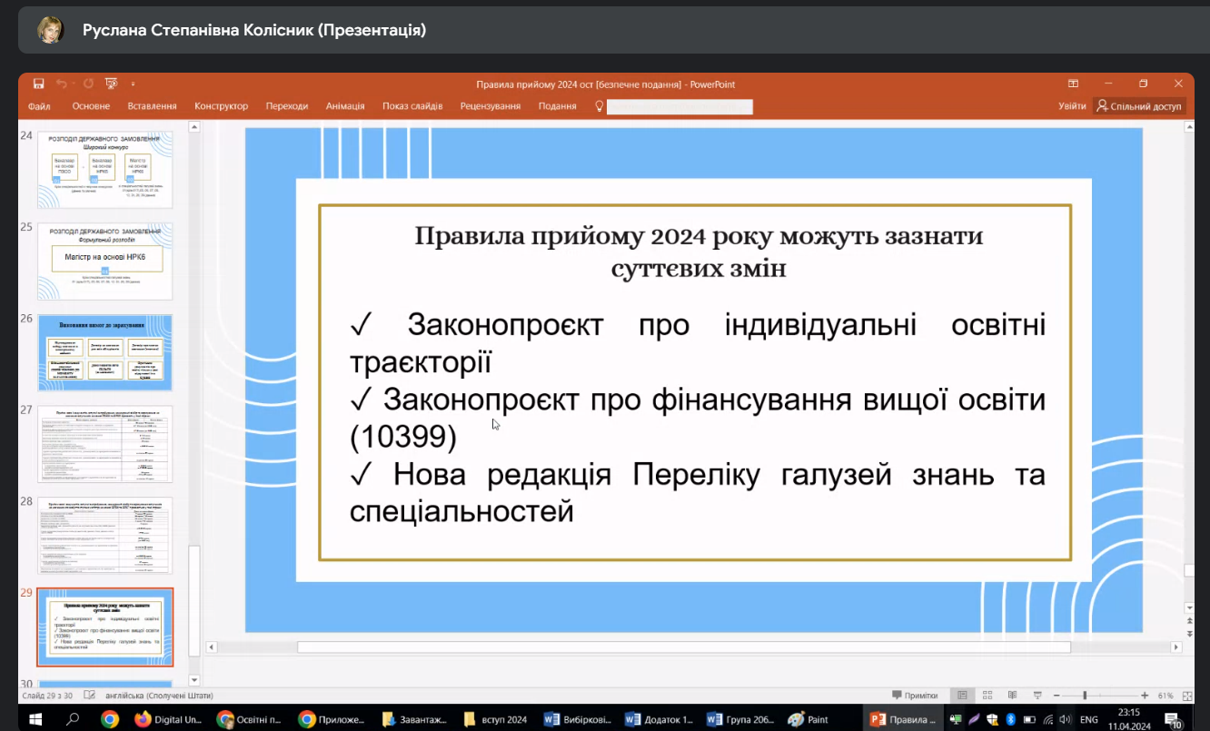Click Fit slide to window icon
The image size is (1210, 731).
(x=1186, y=696)
